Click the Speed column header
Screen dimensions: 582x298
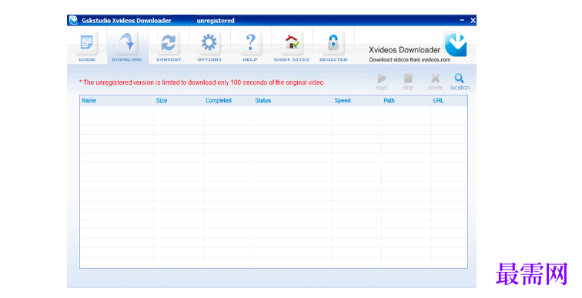pyautogui.click(x=356, y=101)
